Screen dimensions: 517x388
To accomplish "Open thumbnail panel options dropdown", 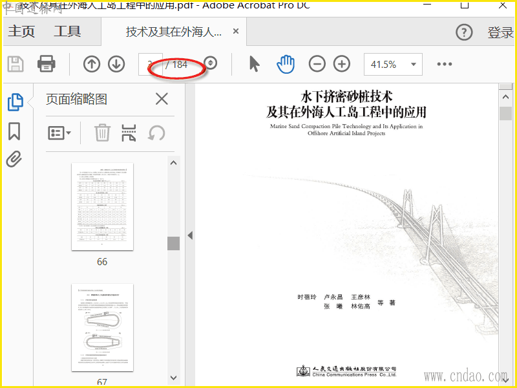I will 59,133.
